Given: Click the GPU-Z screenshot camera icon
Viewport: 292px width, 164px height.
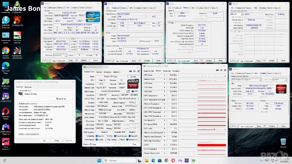Looking at the screenshot, I should (x=131, y=72).
